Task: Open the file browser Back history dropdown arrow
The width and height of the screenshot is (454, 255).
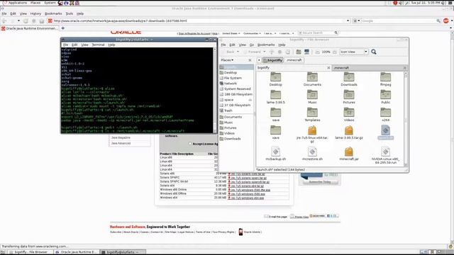Action: click(x=238, y=52)
